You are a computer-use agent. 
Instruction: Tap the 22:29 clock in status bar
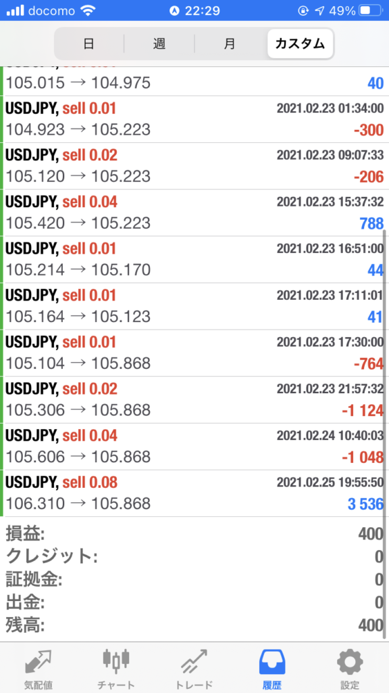click(x=203, y=11)
